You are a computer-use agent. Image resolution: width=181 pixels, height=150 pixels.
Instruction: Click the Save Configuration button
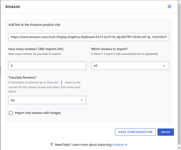tap(135, 132)
